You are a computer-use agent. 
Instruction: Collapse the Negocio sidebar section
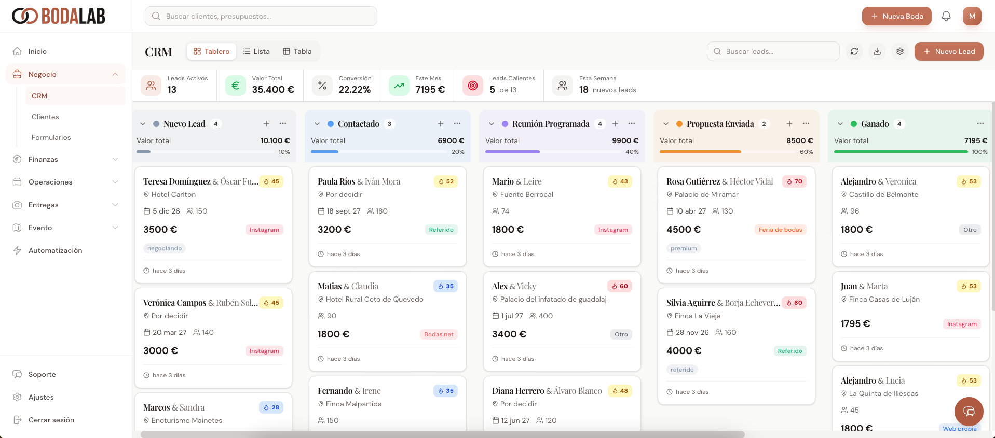pyautogui.click(x=115, y=74)
